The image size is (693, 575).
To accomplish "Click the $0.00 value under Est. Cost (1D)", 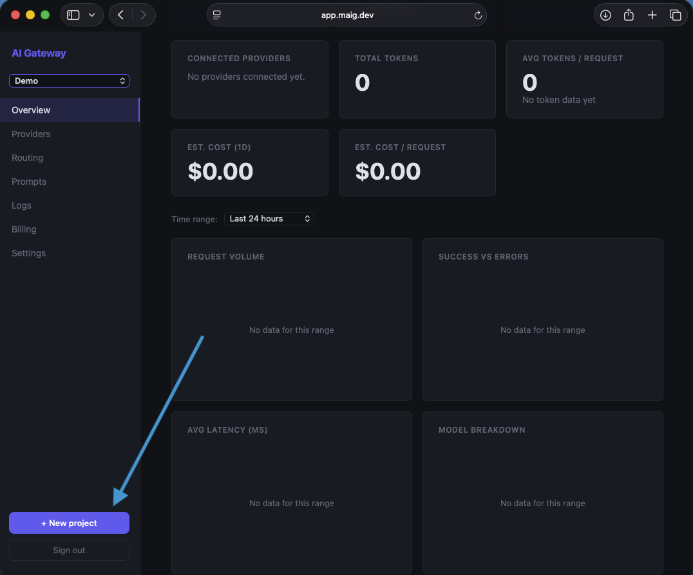I will click(220, 171).
